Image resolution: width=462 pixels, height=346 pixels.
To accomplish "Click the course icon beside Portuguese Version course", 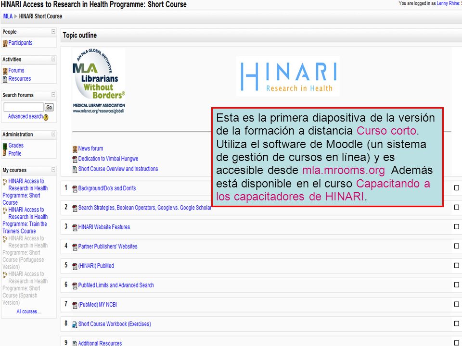I will pos(5,239).
